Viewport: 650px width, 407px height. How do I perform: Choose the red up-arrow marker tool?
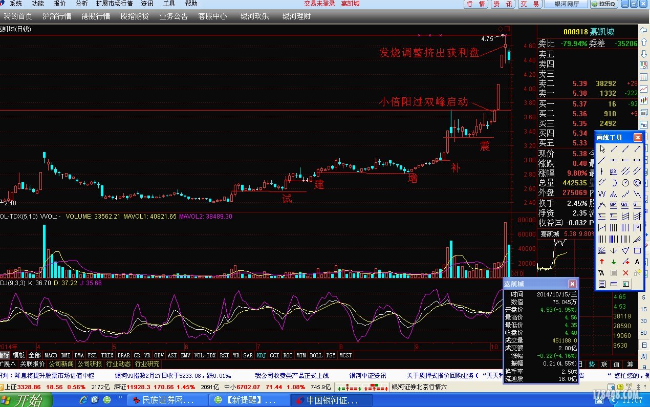pos(602,262)
